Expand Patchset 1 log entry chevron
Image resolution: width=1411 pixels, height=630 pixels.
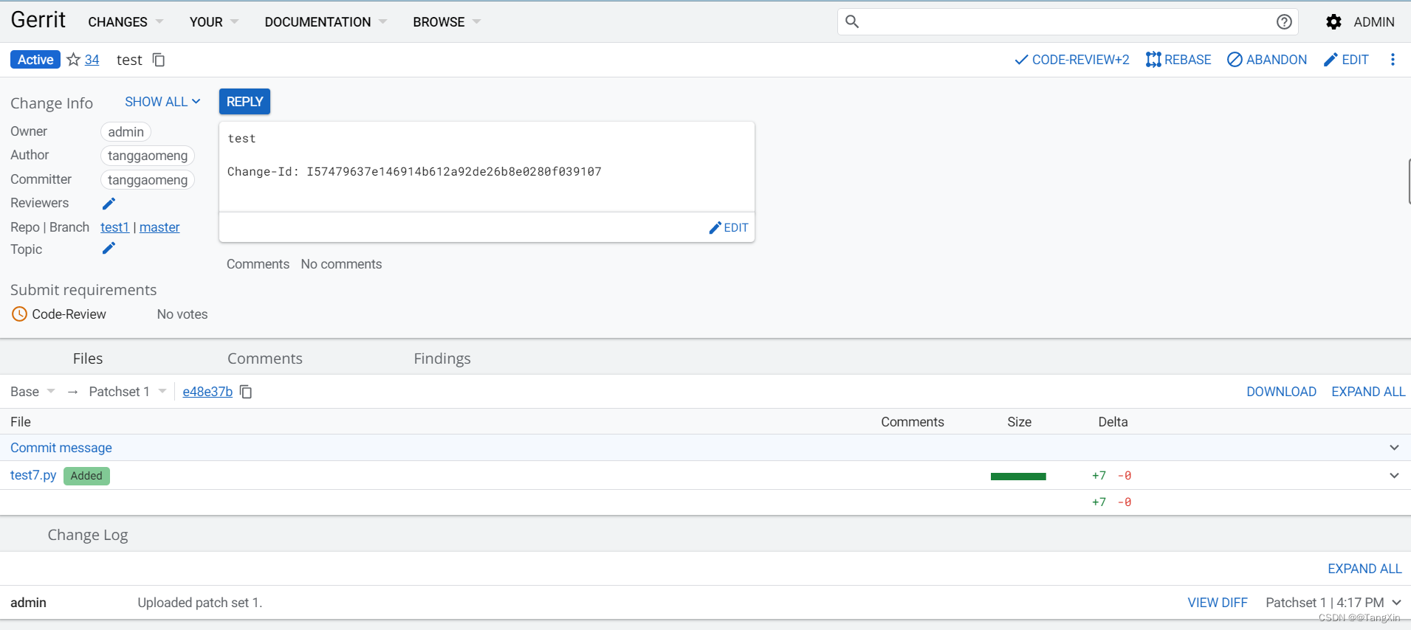(1396, 603)
